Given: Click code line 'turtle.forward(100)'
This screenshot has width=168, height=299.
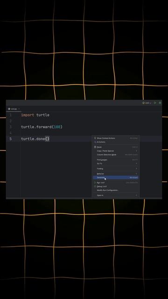Looking at the screenshot, I should pos(42,127).
